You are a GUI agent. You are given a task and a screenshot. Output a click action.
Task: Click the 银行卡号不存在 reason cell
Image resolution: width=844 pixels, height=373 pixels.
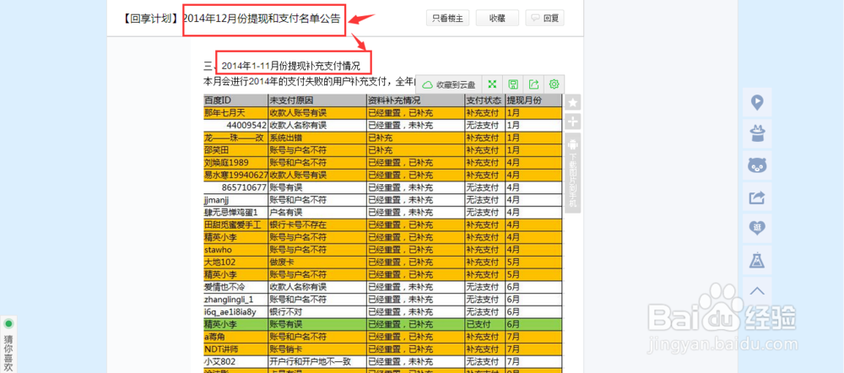pos(317,225)
